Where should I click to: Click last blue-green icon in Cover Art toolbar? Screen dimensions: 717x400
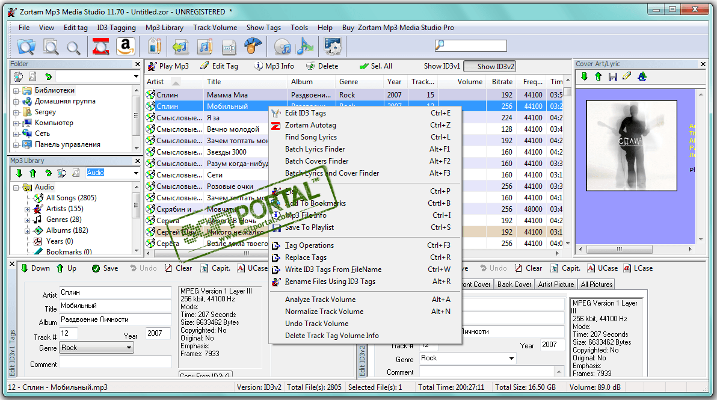click(642, 76)
